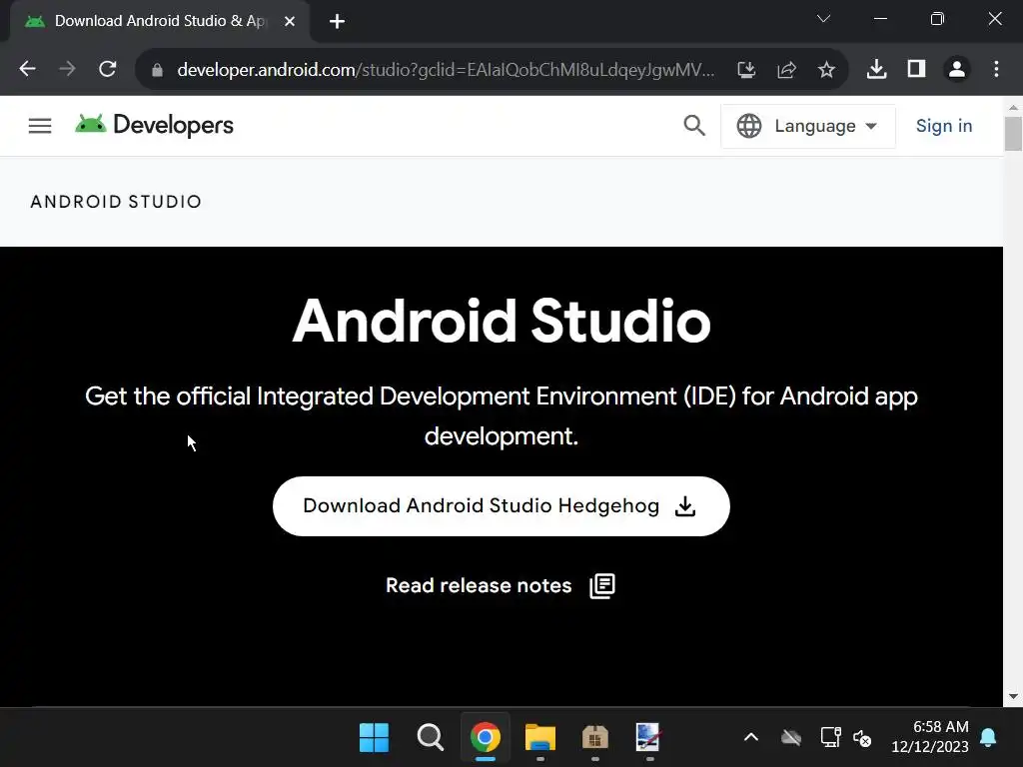Show hidden system tray icons
1023x767 pixels.
[x=751, y=738]
